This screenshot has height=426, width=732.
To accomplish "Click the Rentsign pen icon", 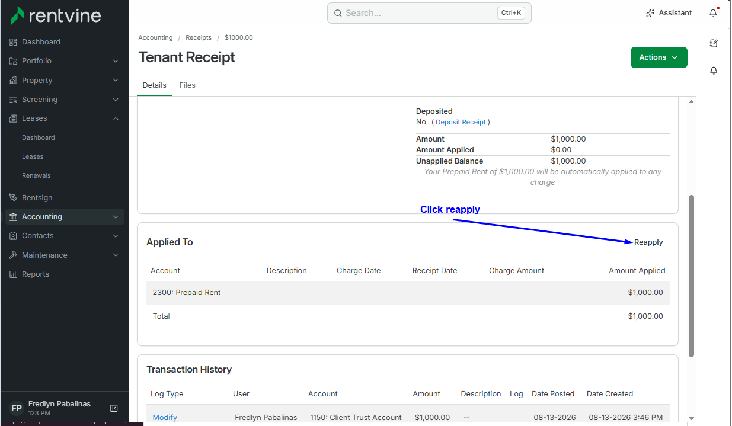I will [13, 198].
